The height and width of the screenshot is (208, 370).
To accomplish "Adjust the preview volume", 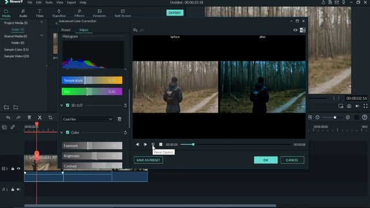I will point(357,106).
